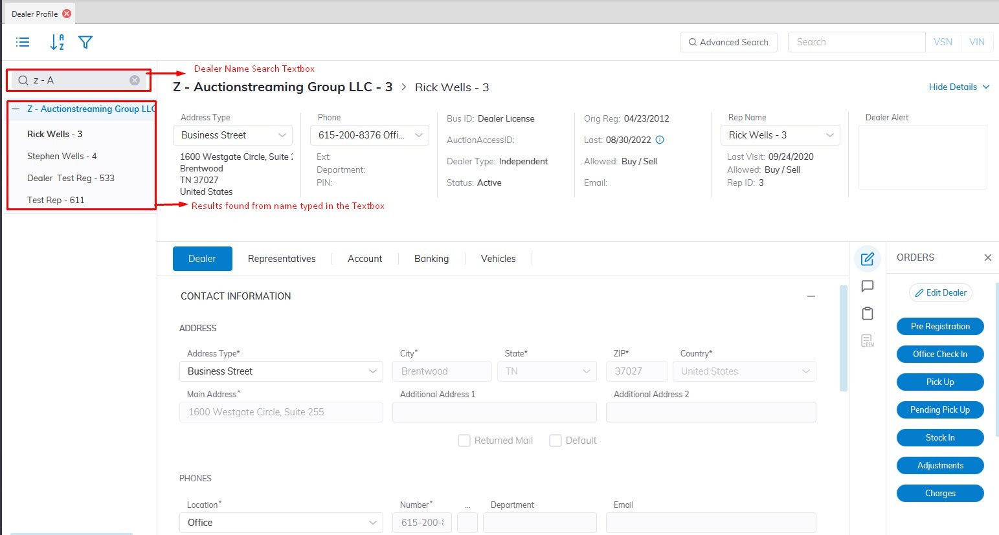Enable the Default address checkbox
999x535 pixels.
point(555,441)
